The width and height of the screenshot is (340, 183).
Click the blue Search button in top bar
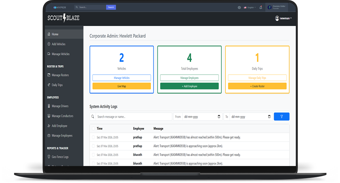tap(111, 7)
